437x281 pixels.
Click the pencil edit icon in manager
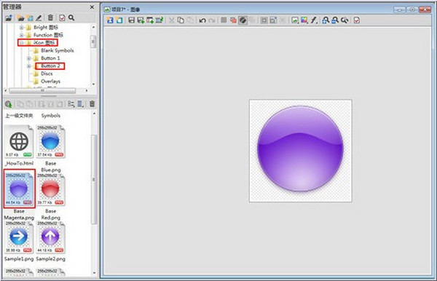tap(39, 17)
